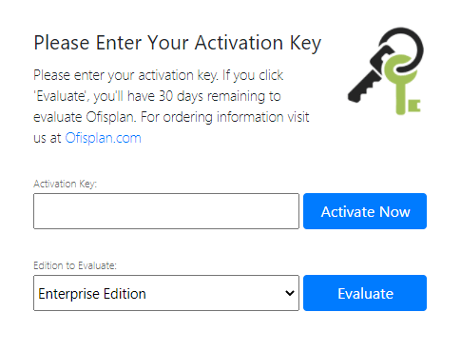Click the 'Please Enter Your Activation Key' heading

pyautogui.click(x=178, y=43)
